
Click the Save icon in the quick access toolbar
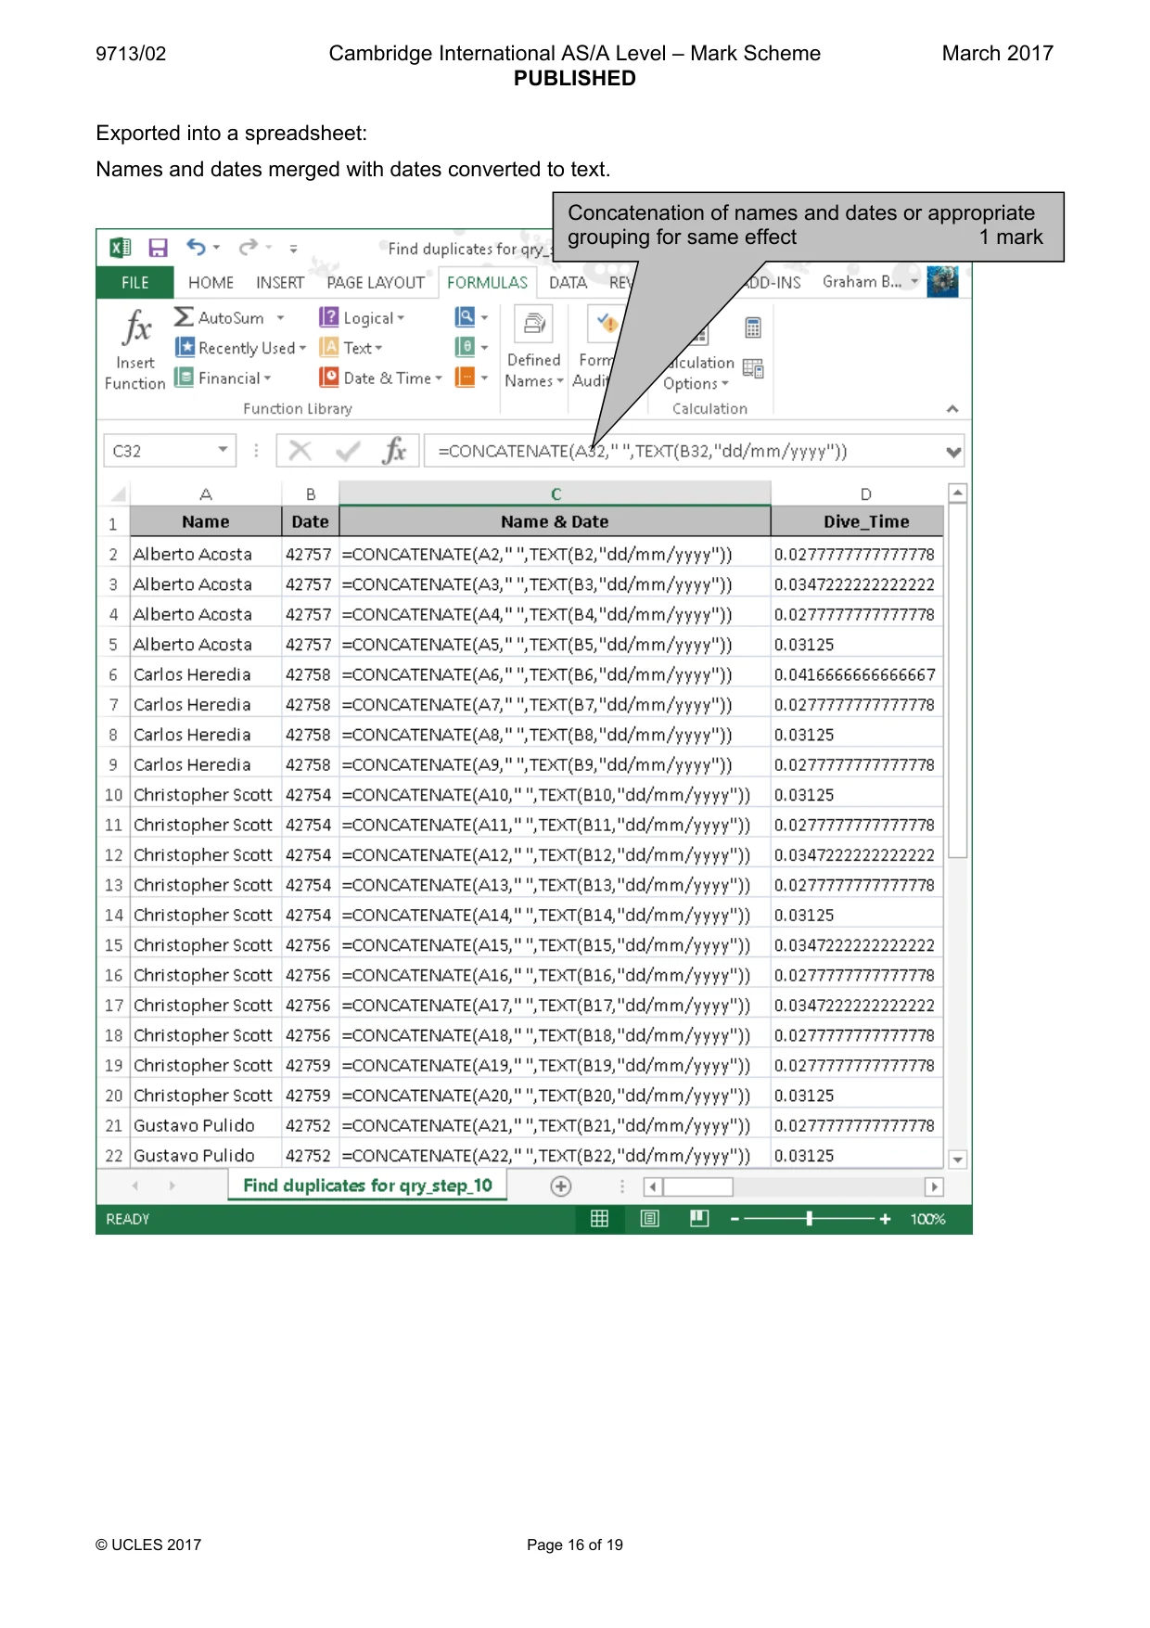(x=158, y=248)
